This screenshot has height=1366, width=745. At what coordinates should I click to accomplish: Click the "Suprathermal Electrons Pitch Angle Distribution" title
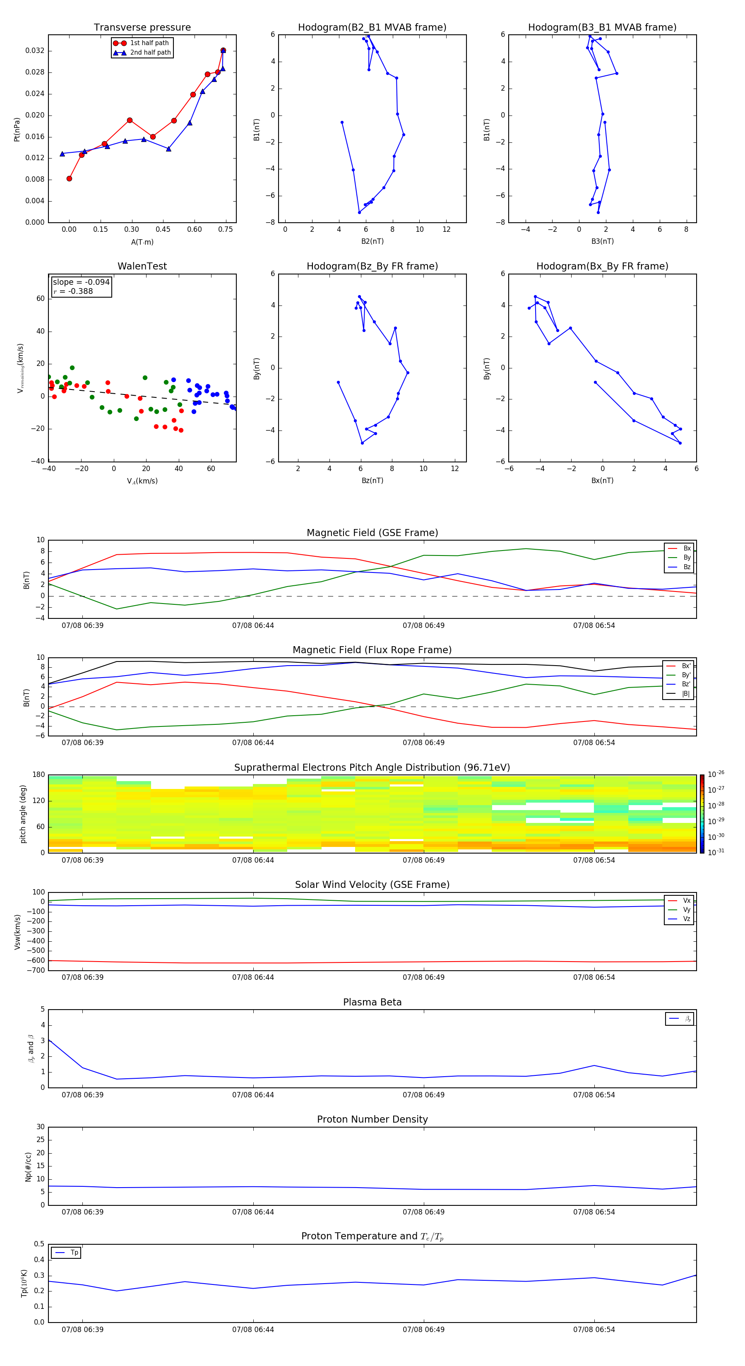pyautogui.click(x=372, y=768)
